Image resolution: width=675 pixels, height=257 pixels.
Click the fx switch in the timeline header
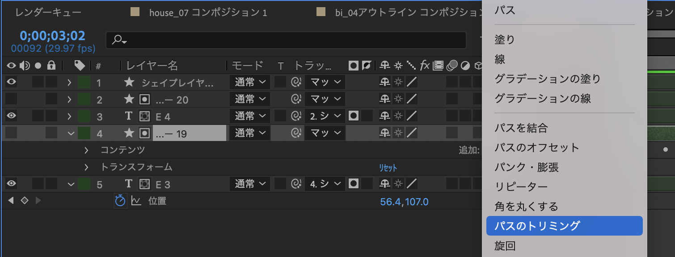[425, 66]
